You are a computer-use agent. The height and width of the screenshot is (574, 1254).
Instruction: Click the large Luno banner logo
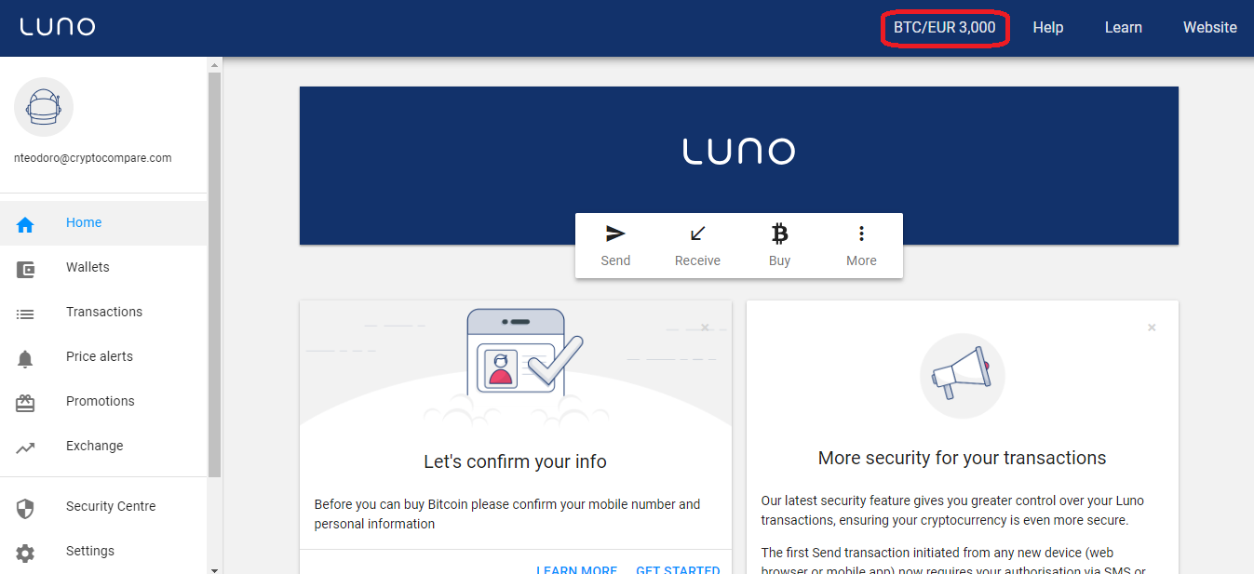739,151
